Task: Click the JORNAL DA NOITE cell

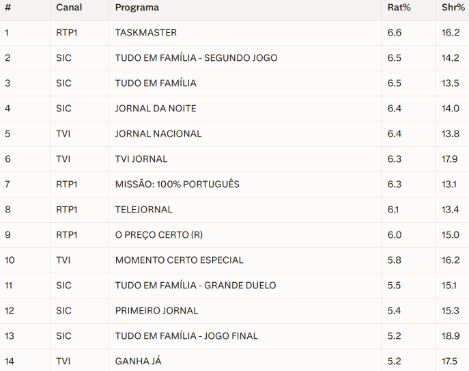Action: click(156, 109)
